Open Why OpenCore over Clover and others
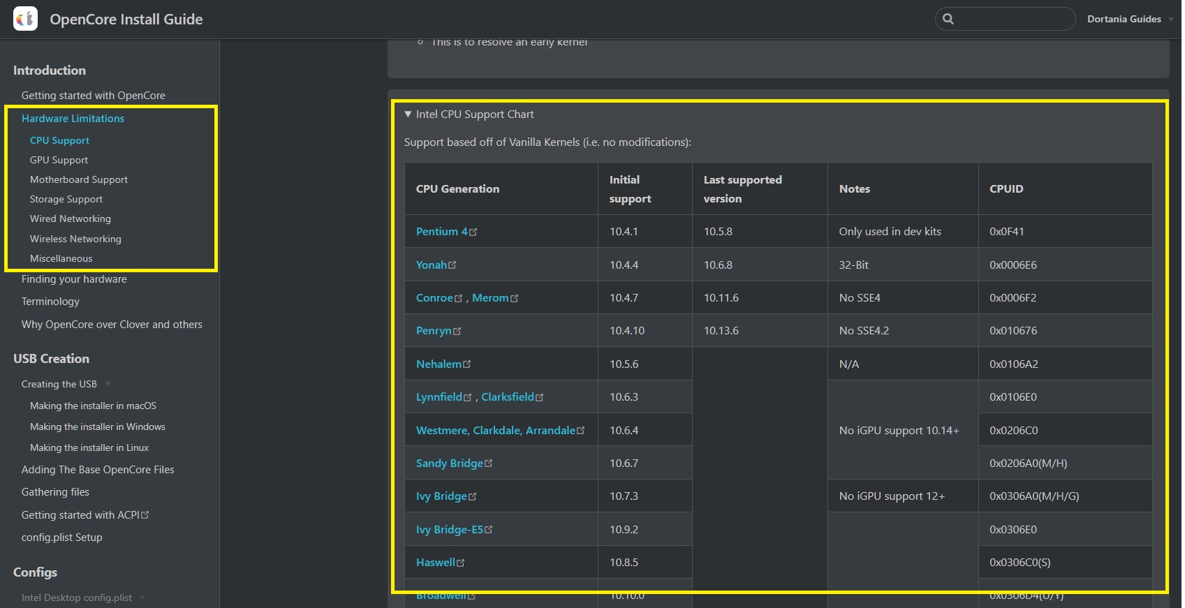Screen dimensions: 1185x608 click(x=112, y=325)
